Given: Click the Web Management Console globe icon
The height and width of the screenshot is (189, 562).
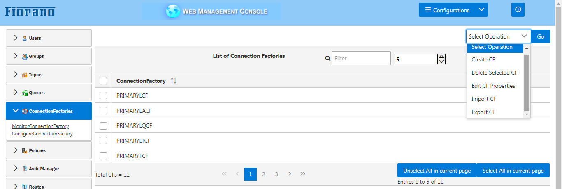Looking at the screenshot, I should coord(173,11).
